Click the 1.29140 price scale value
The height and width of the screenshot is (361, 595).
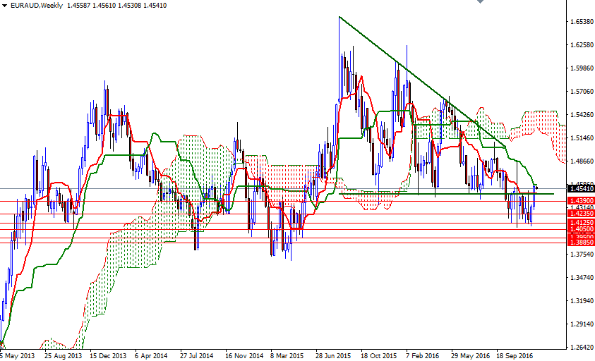click(582, 324)
